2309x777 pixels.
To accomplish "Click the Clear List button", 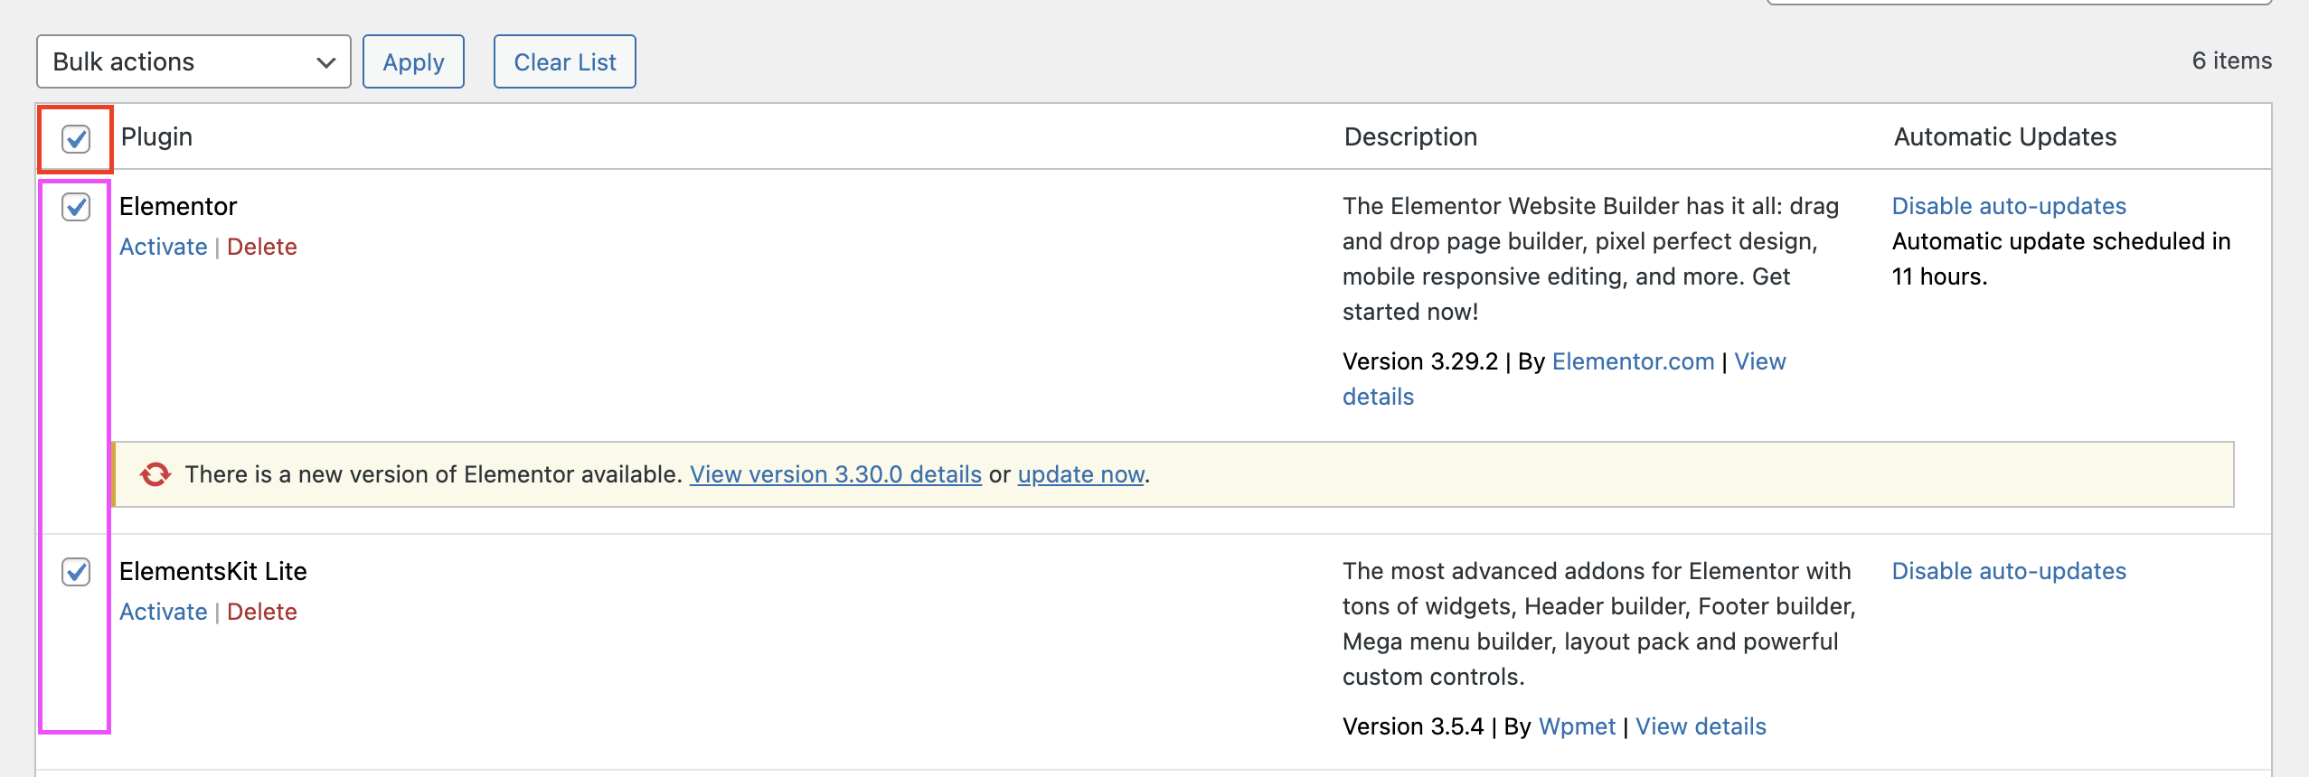I will coord(564,61).
